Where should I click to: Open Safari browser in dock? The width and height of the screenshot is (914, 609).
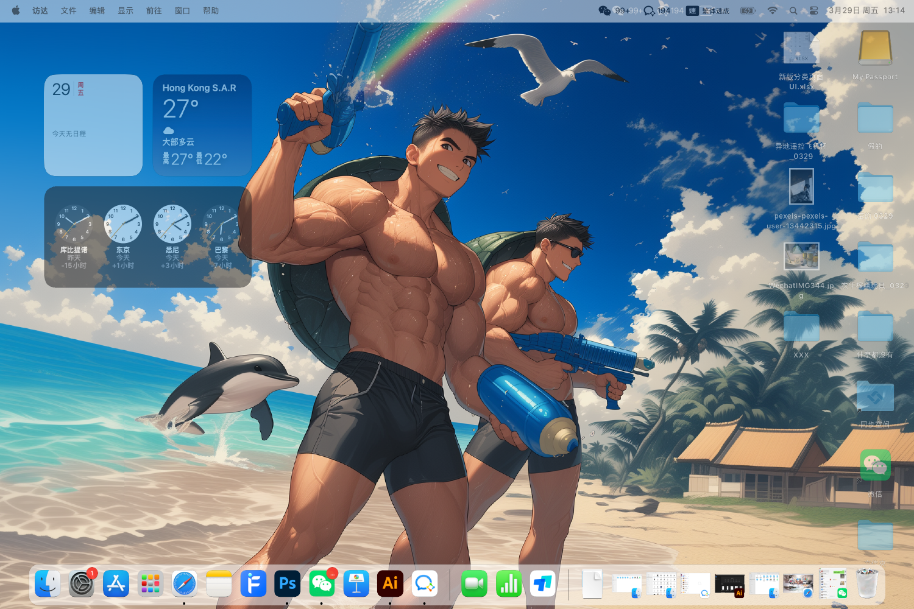coord(184,584)
